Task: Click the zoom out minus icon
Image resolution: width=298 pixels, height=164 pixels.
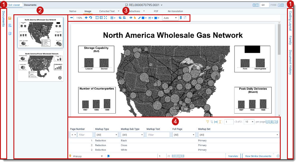Action: 72,18
